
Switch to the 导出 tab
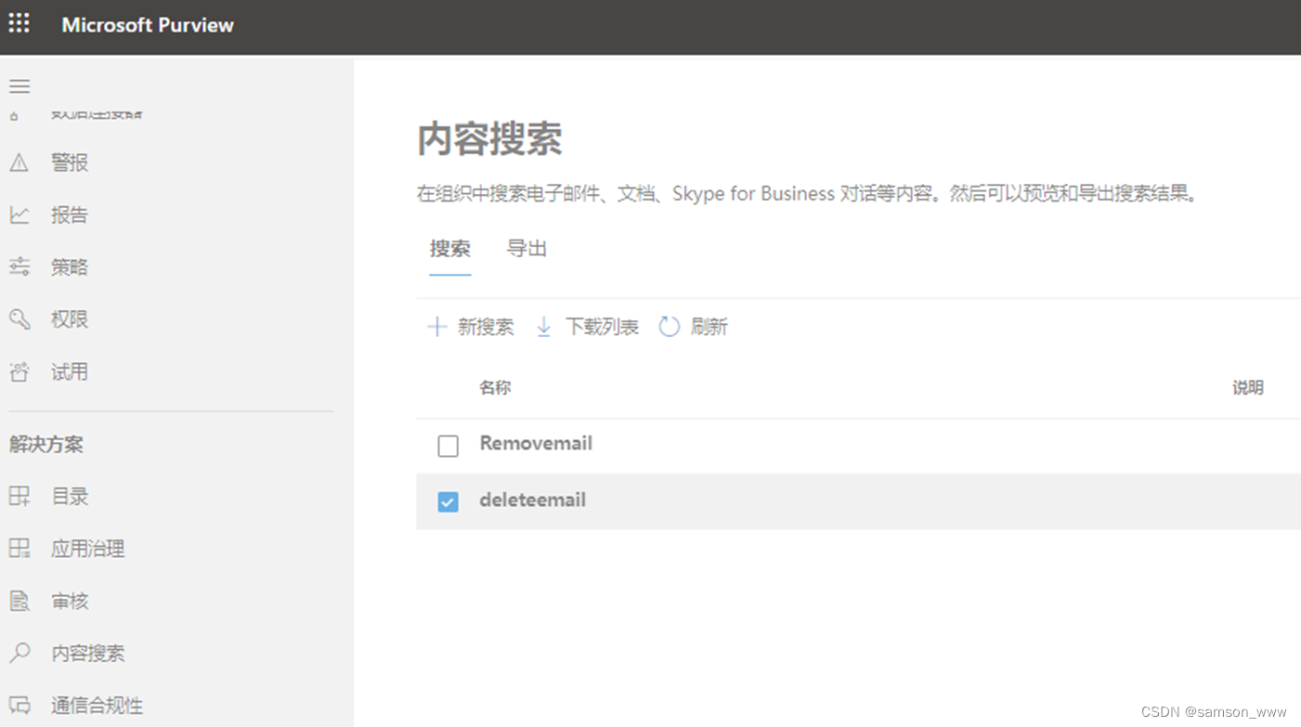pos(527,249)
